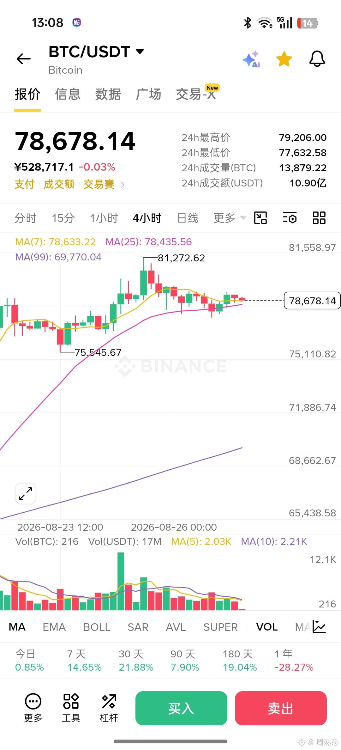This screenshot has width=341, height=750.
Task: Tap the tallest green volume bar
Action: [121, 581]
